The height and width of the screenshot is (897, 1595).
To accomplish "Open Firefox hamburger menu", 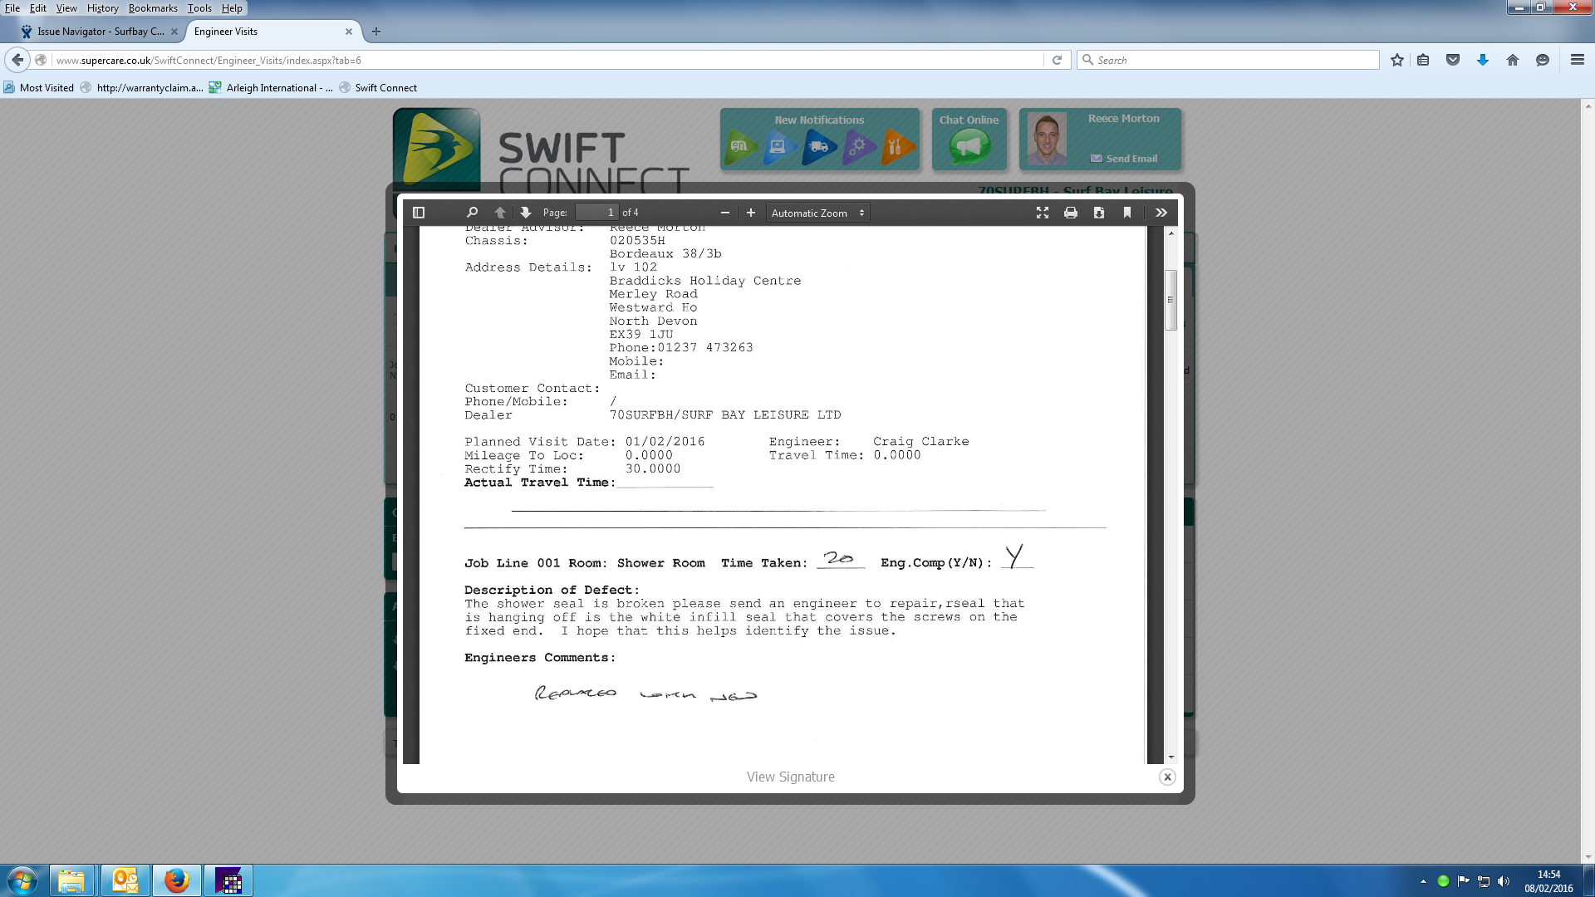I will coord(1577,60).
